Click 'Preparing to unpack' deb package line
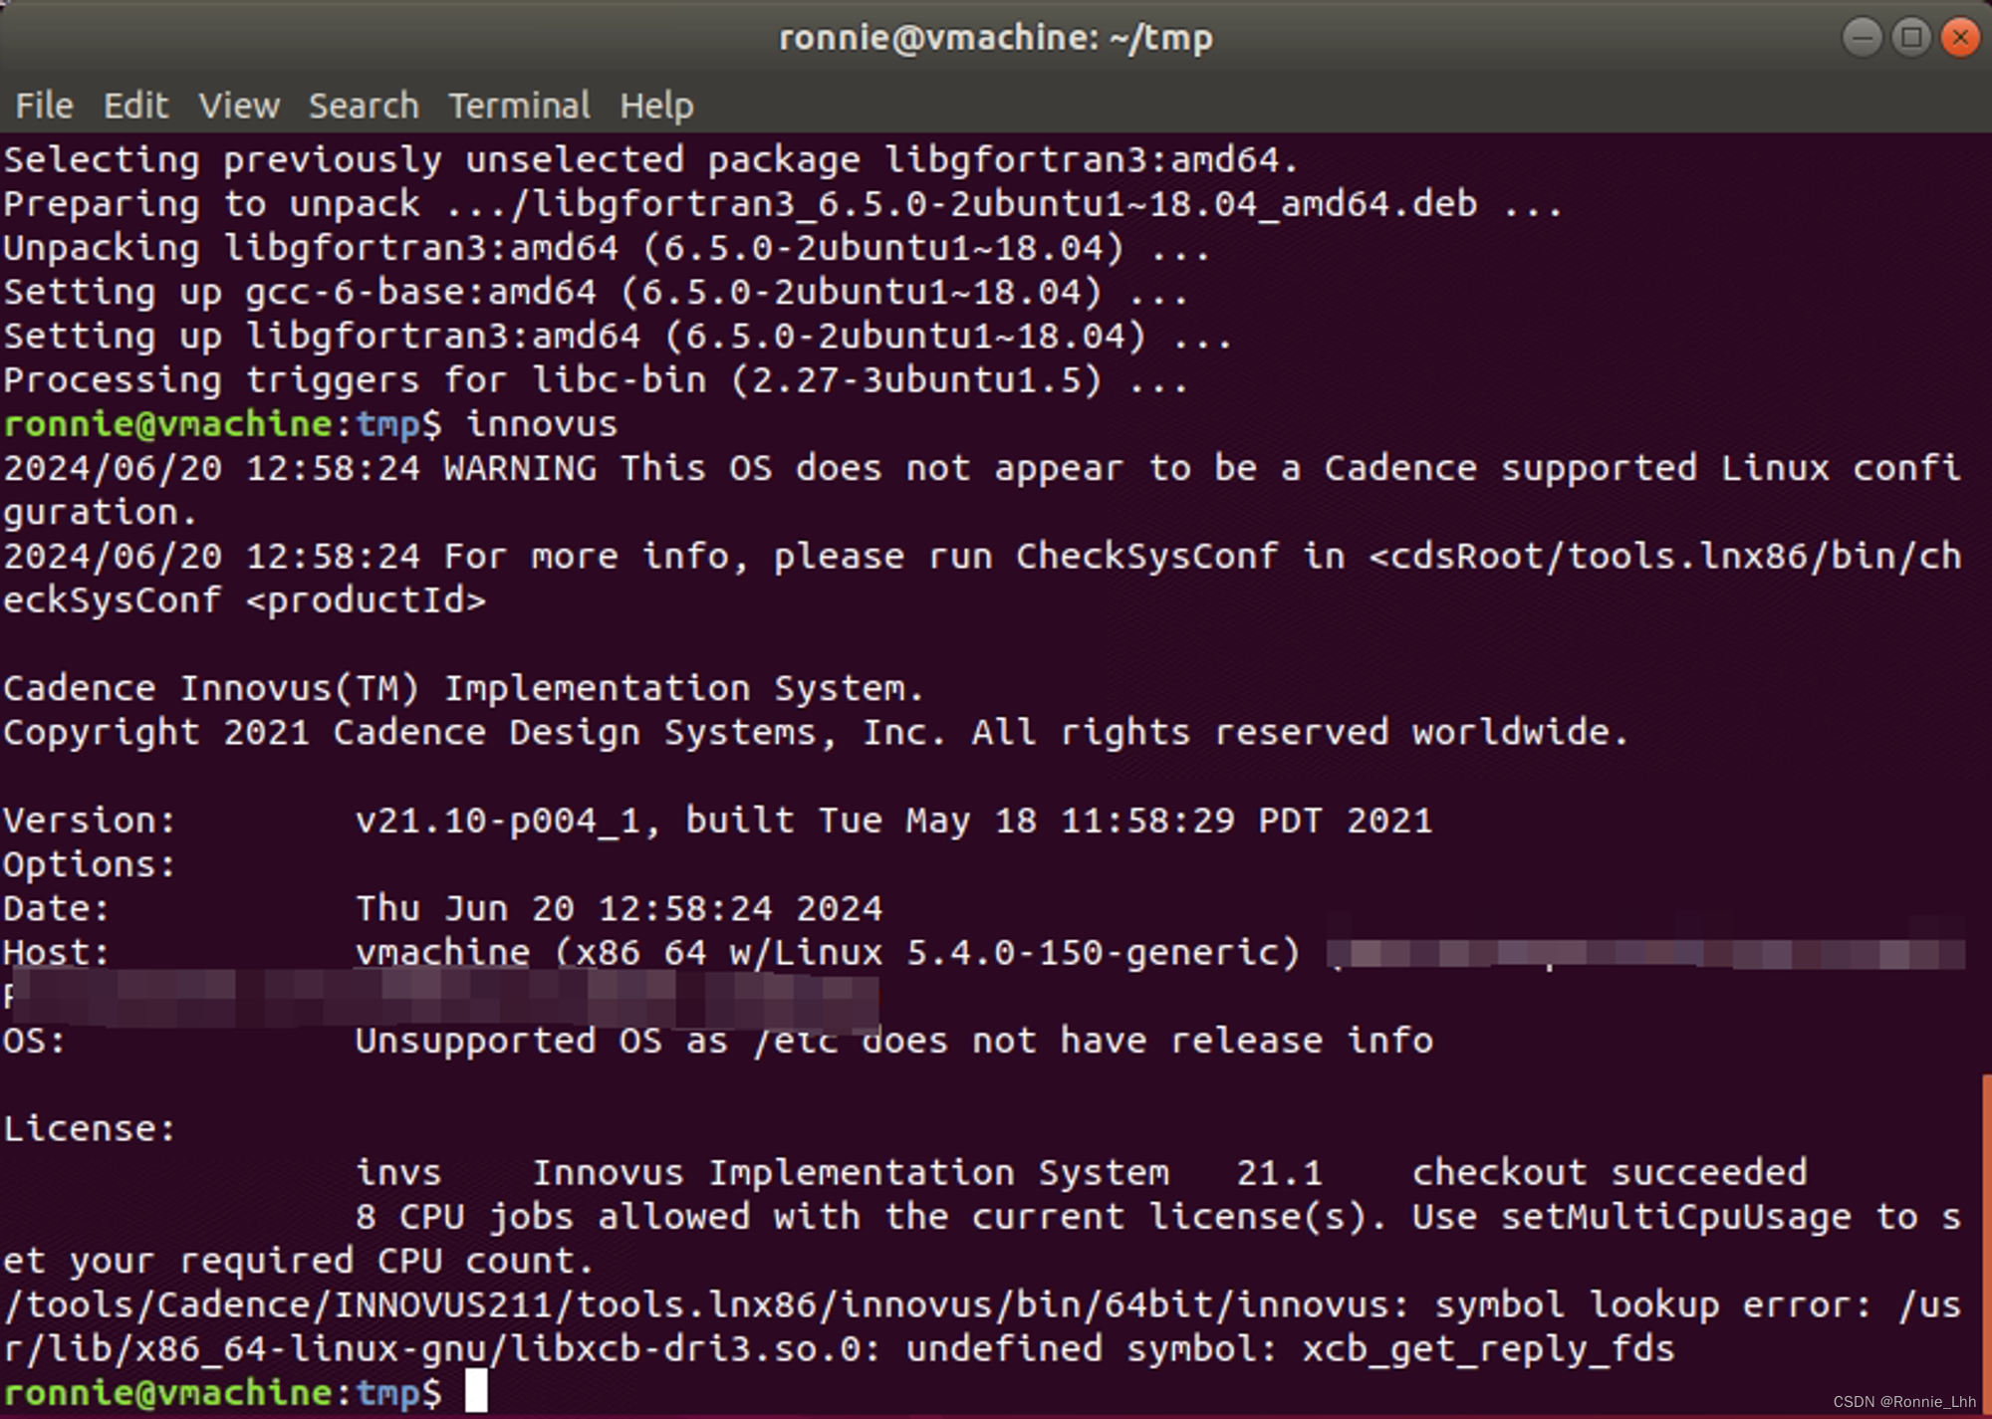This screenshot has width=1992, height=1419. coord(783,204)
